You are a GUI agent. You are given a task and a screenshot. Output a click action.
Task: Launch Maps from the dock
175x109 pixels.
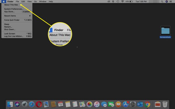tap(82, 104)
